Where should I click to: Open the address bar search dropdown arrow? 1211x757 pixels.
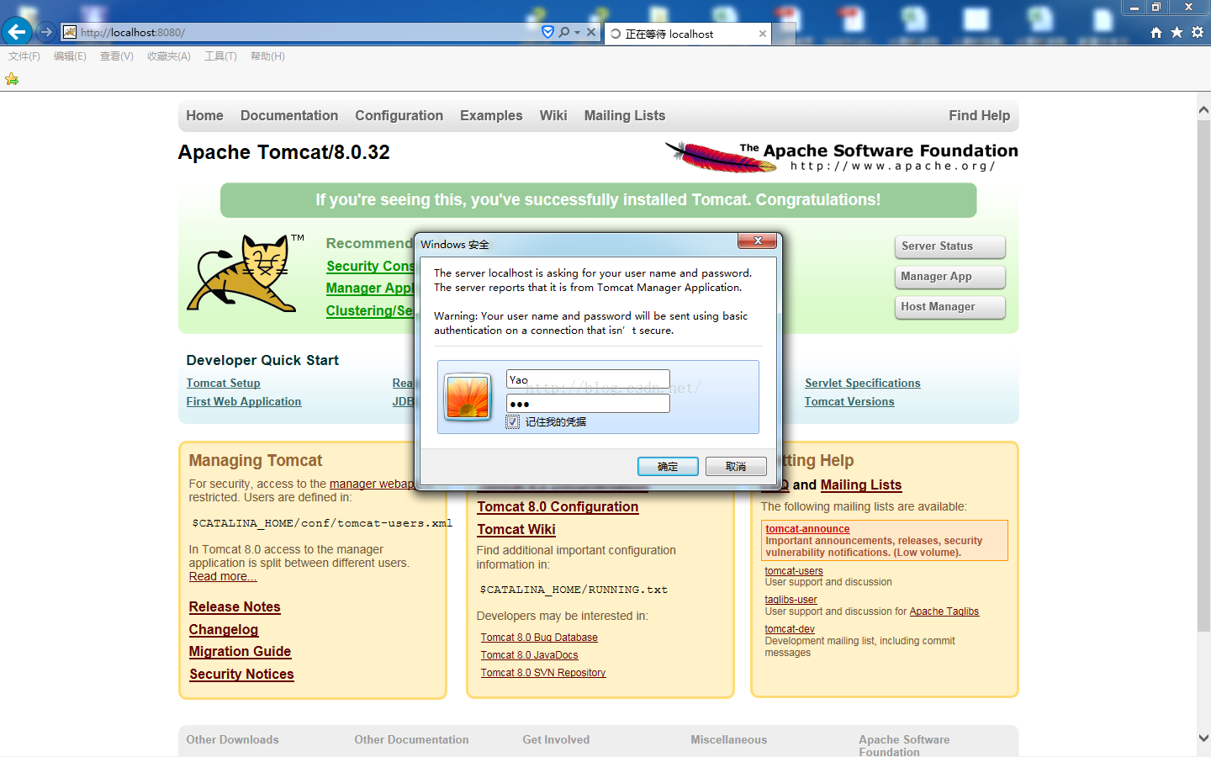577,33
